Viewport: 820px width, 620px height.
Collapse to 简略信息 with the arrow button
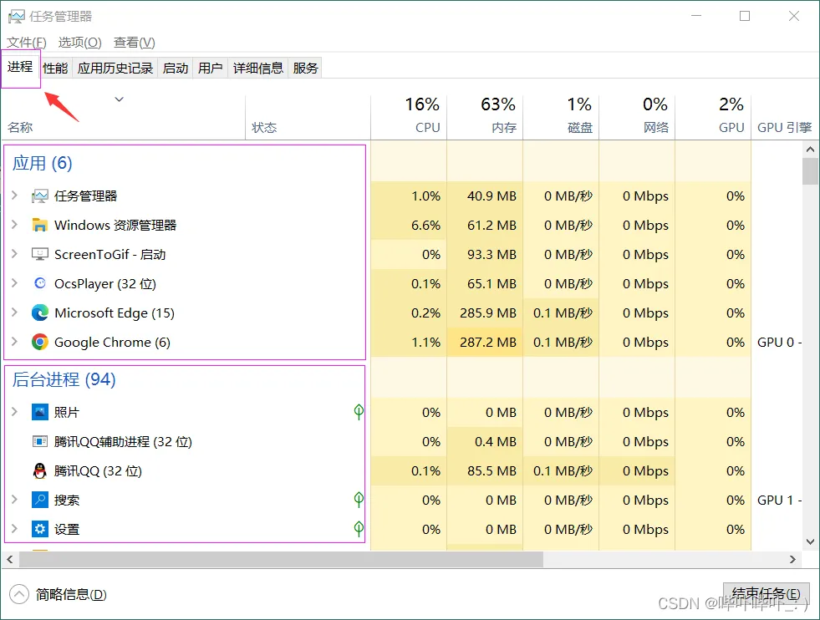tap(19, 594)
